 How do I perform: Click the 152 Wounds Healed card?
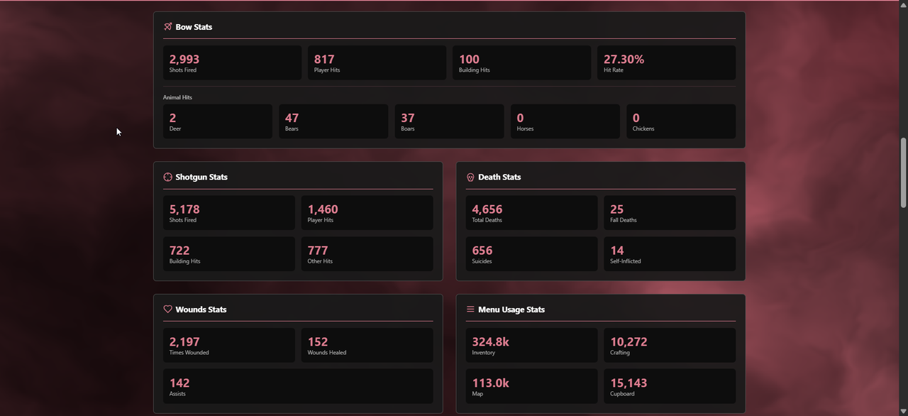pos(367,345)
